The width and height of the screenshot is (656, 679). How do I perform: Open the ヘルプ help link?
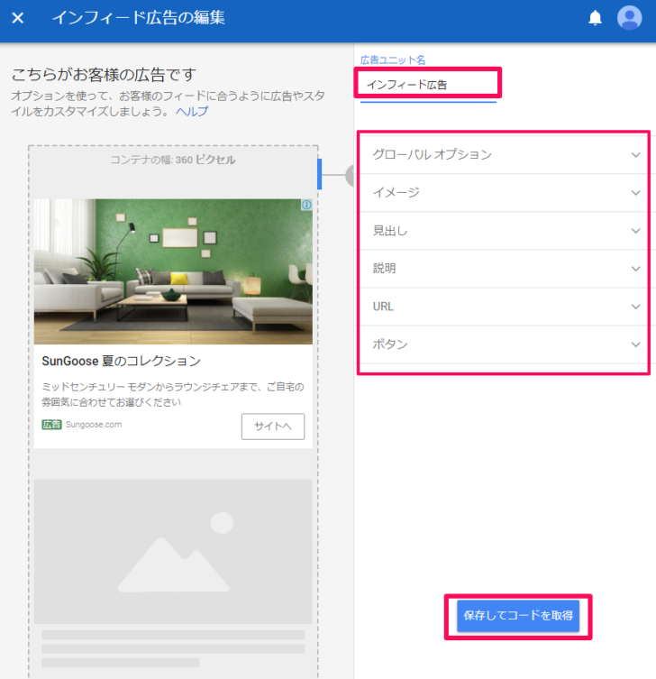coord(192,111)
